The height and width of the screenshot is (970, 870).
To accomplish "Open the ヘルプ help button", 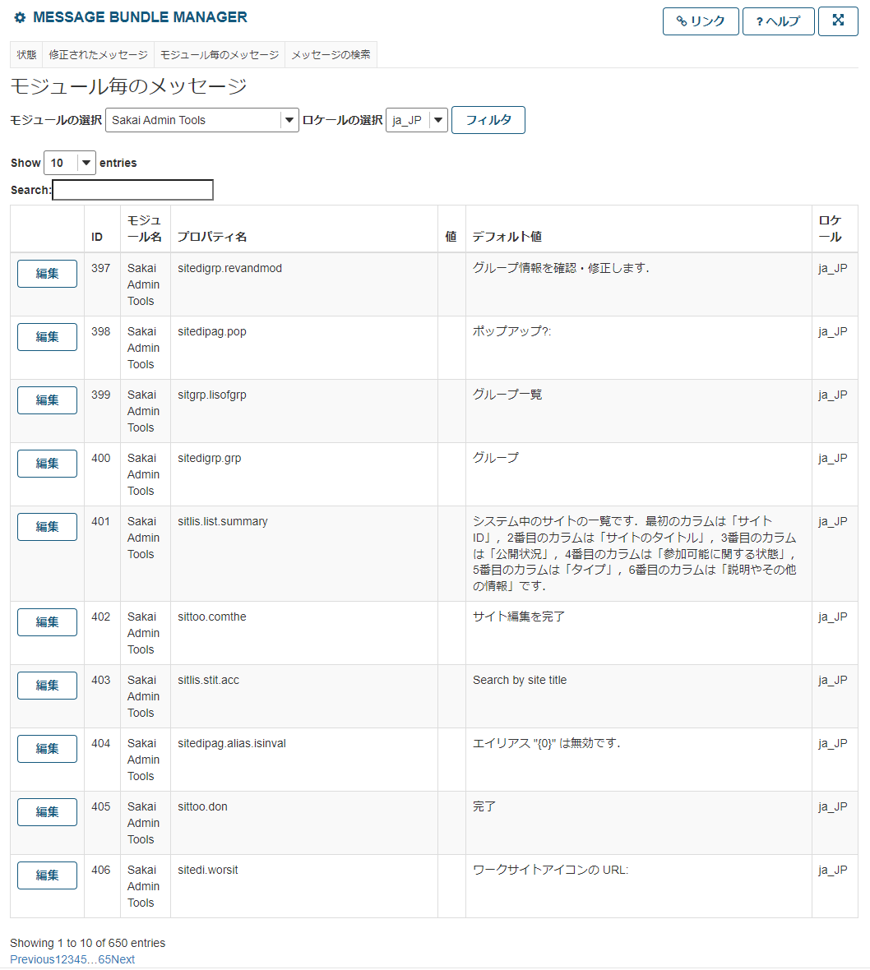I will pyautogui.click(x=778, y=21).
